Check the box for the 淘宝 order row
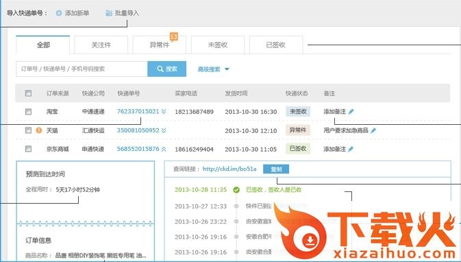Screen dimensions: 461x262 (x=28, y=112)
